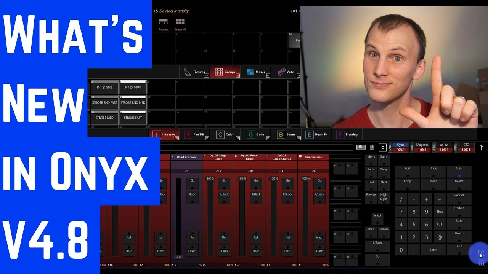Open the Masks tab
The image size is (488, 274).
[255, 72]
